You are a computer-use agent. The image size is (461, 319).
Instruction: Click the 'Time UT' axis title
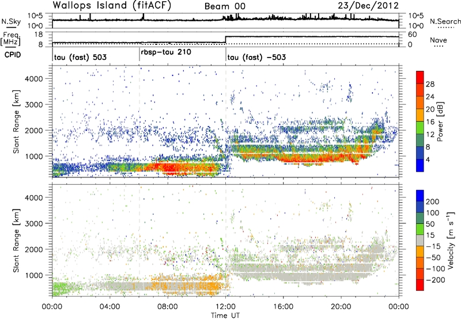tap(225, 316)
